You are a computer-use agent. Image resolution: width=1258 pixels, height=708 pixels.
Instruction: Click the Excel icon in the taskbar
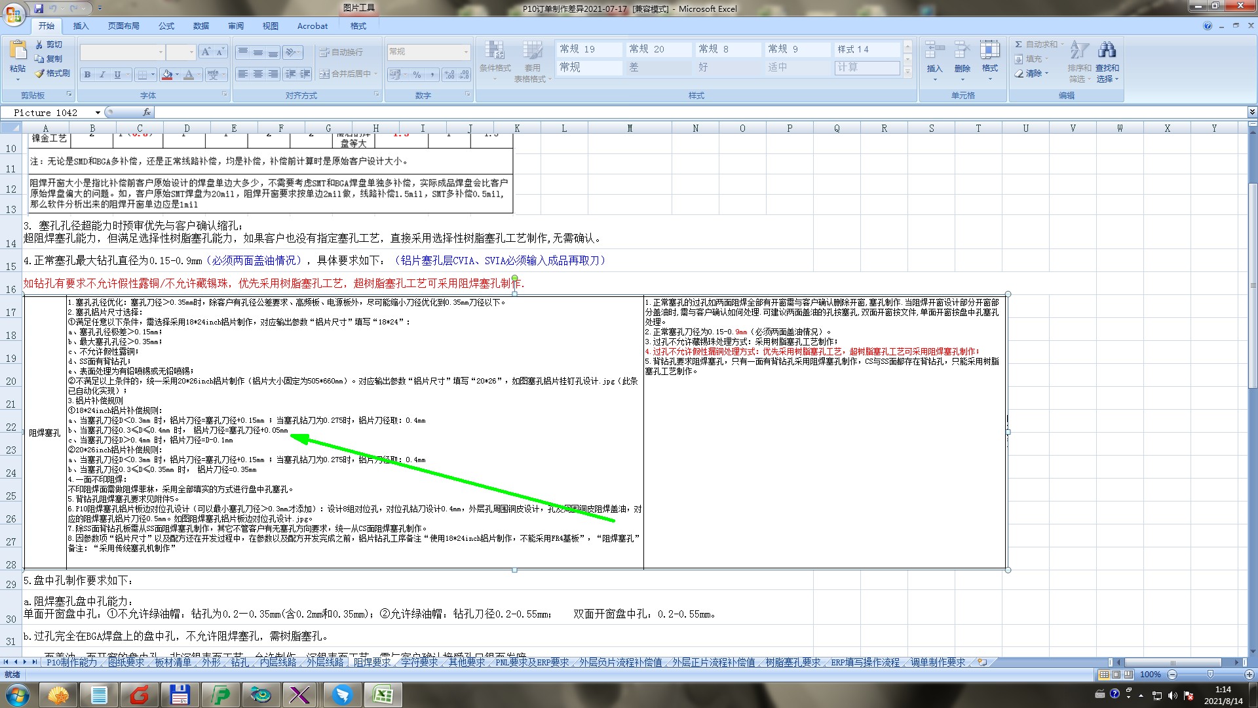383,694
